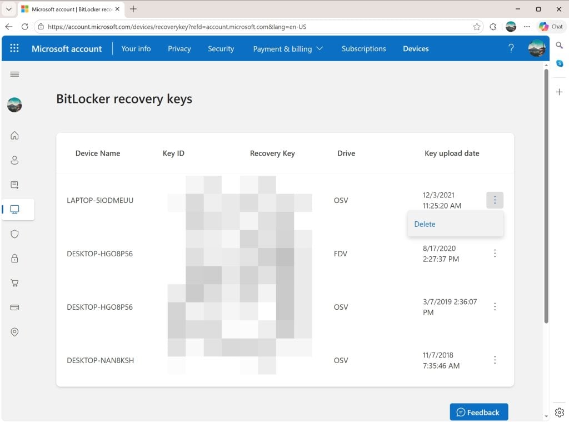Open the Microsoft apps launcher grid
The width and height of the screenshot is (569, 422).
(14, 48)
